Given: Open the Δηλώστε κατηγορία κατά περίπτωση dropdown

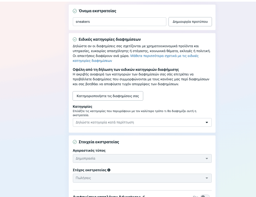Looking at the screenshot, I should coord(139,122).
